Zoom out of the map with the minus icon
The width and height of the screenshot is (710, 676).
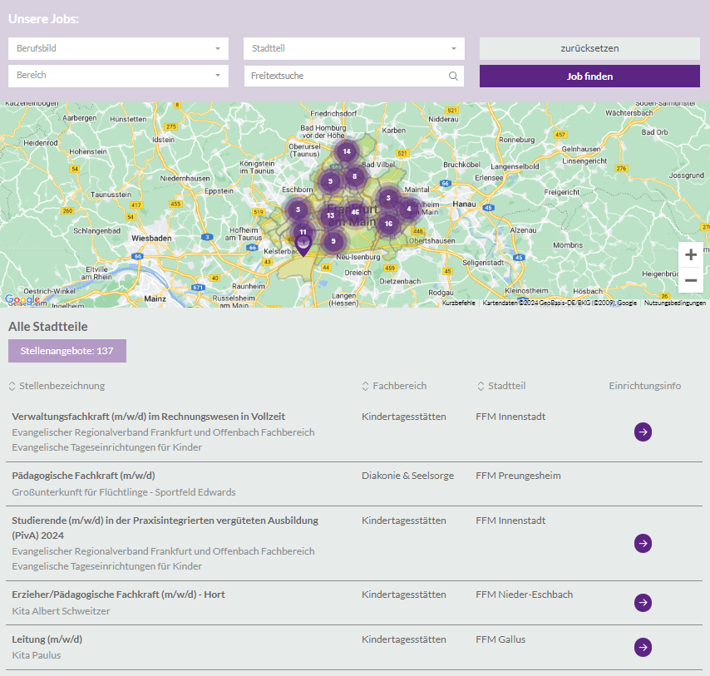[x=690, y=281]
